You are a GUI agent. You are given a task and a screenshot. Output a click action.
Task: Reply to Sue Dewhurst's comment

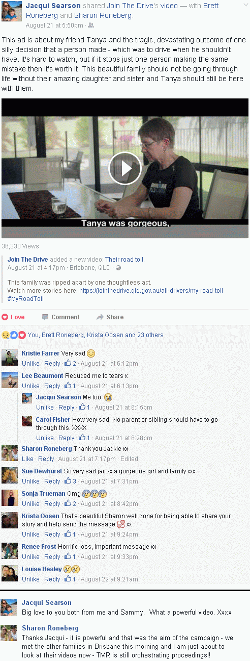(52, 481)
